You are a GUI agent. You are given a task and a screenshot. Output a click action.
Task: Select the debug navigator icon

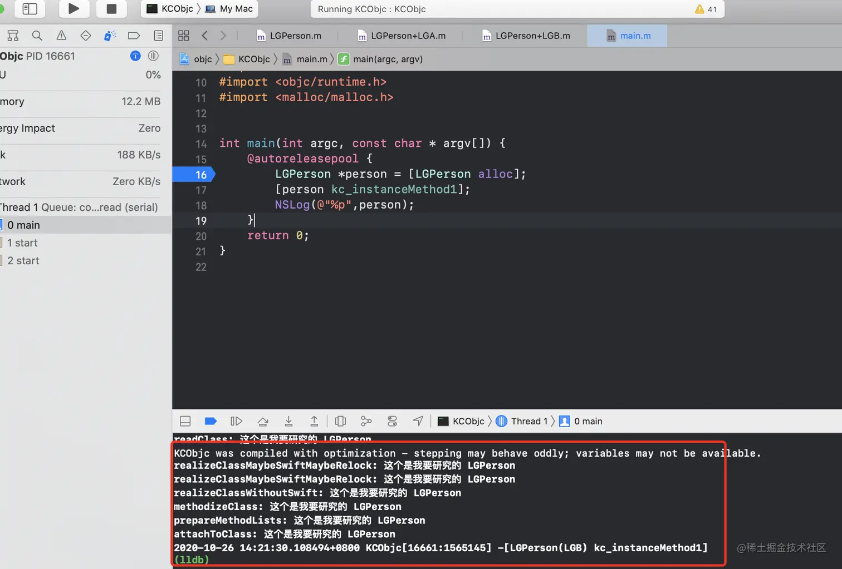(x=110, y=36)
